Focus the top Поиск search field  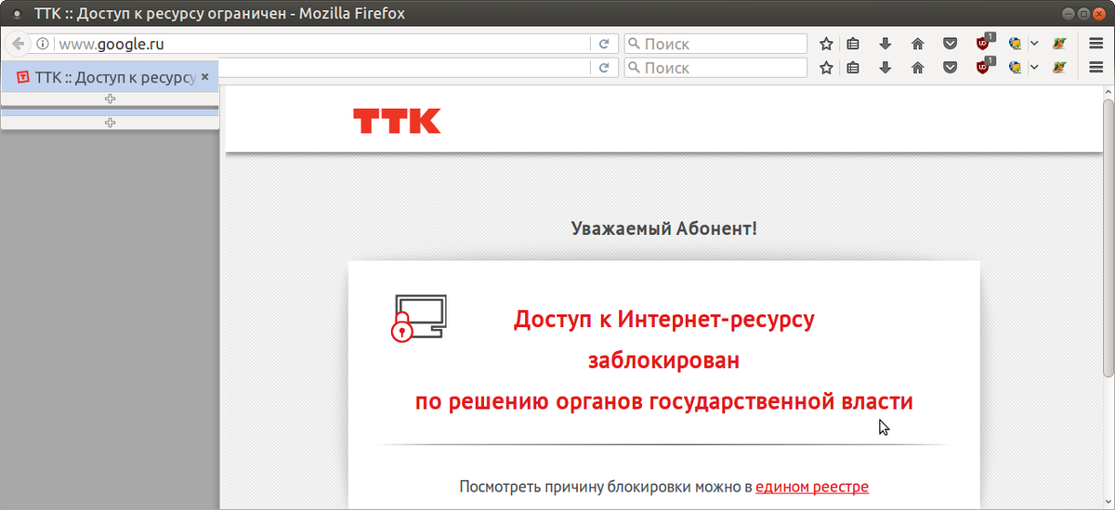click(715, 44)
